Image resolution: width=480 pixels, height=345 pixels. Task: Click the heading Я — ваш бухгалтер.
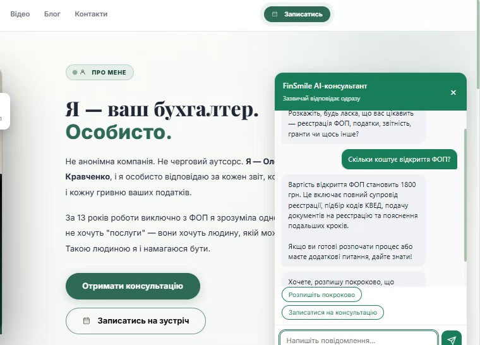162,109
